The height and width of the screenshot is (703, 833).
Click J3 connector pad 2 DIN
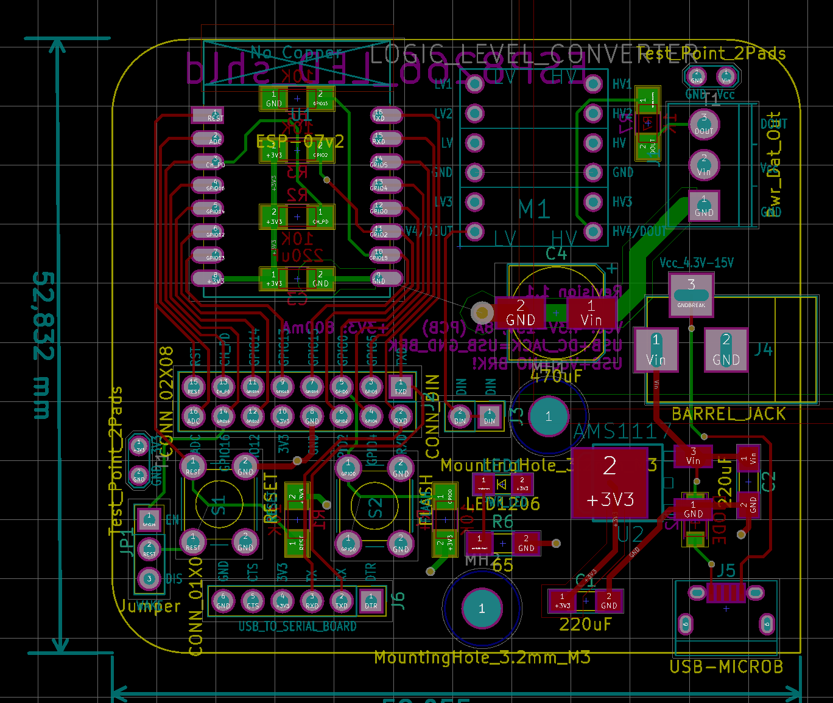point(460,417)
